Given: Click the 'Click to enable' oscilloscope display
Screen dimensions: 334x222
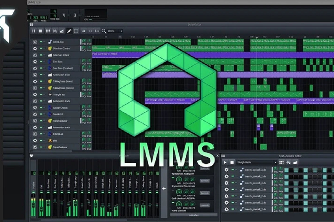Looking at the screenshot, I should click(95, 14).
